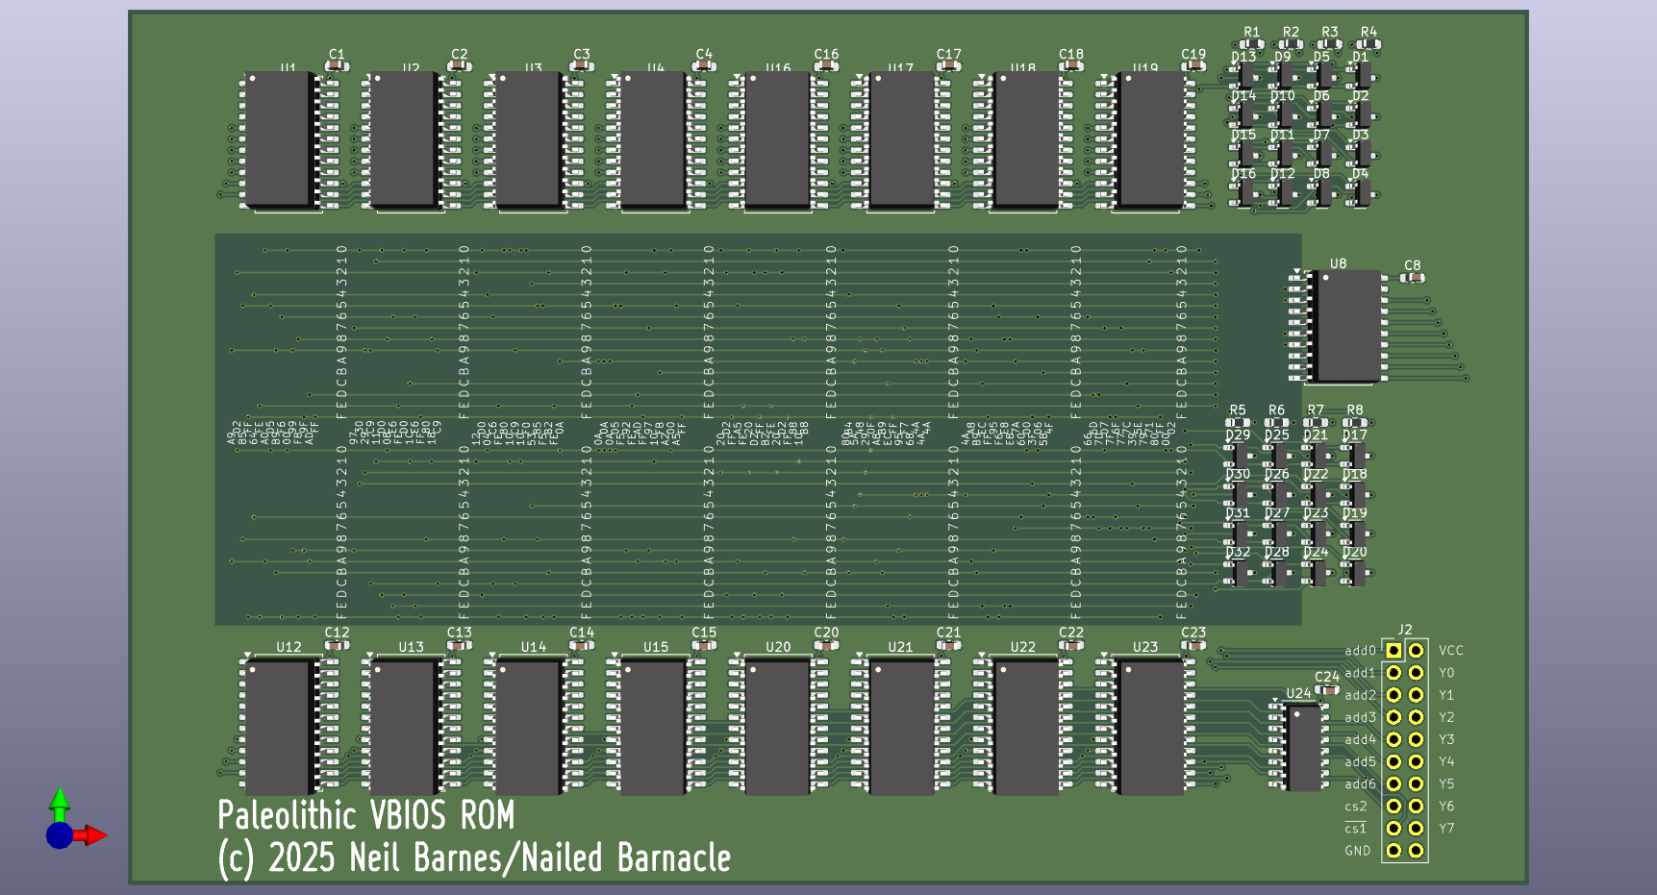Image resolution: width=1657 pixels, height=895 pixels.
Task: Select the R1 resistor at the top right
Action: 1251,44
